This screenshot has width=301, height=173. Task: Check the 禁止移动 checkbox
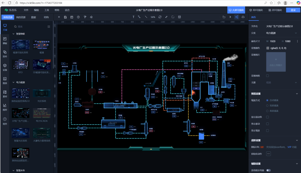(267, 124)
